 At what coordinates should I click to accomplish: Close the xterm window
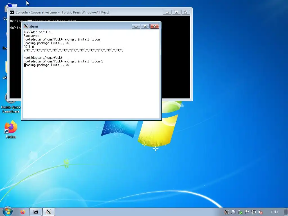(x=154, y=26)
